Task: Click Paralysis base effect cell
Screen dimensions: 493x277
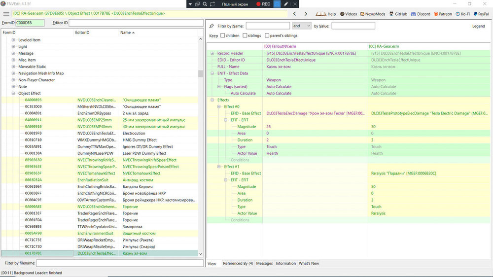Action: [428, 173]
